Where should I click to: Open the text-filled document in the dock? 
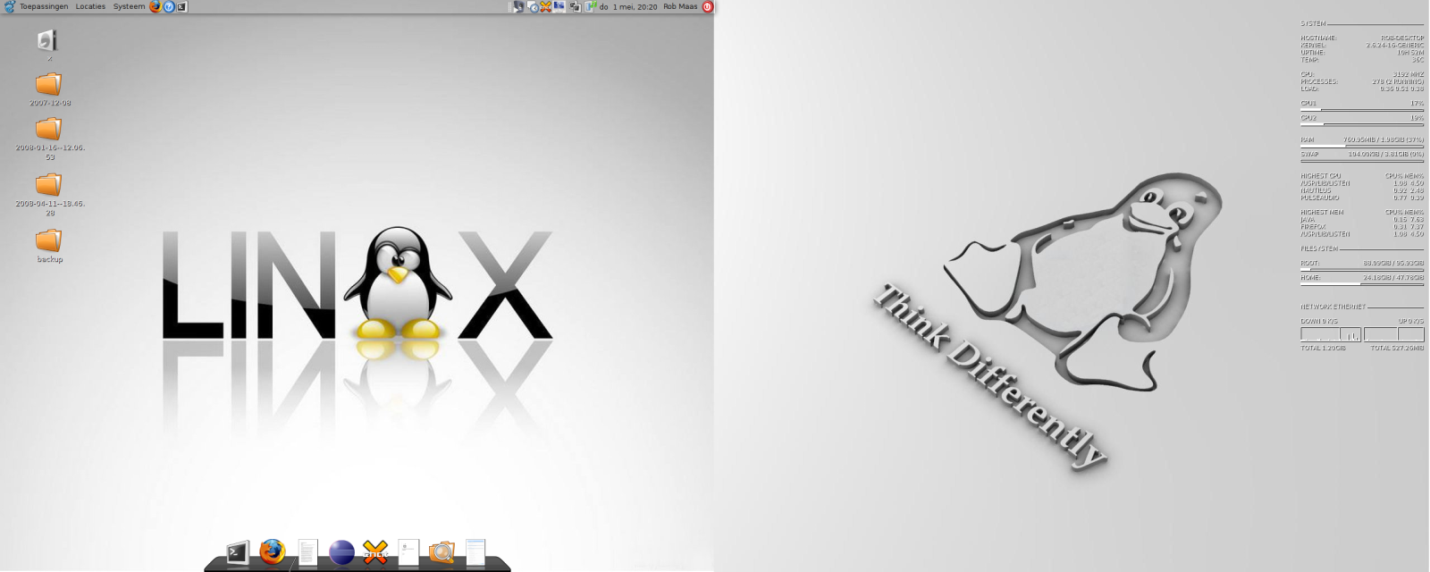pos(307,552)
